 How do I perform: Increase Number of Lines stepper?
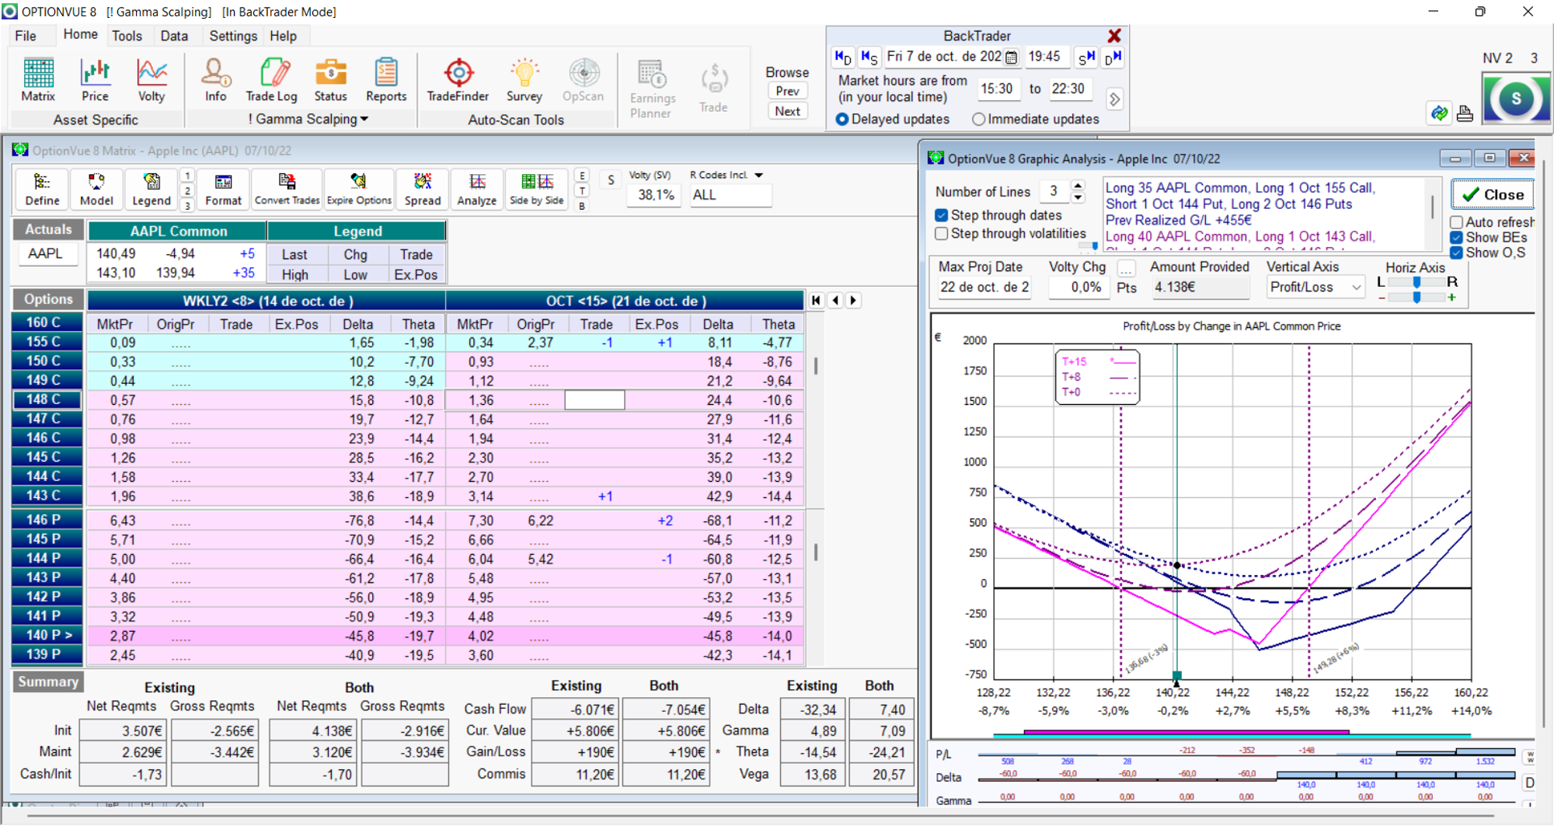(1078, 186)
